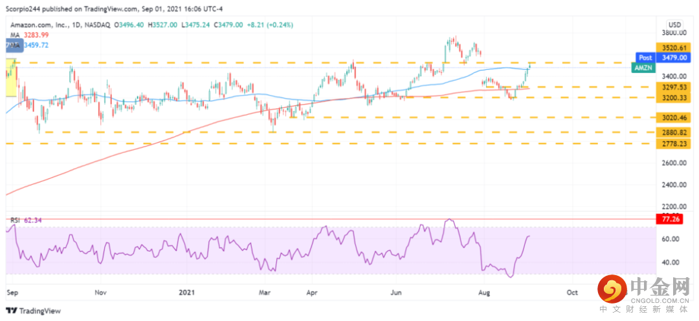Click the +8.21 (+0.24%) change value

coord(270,25)
